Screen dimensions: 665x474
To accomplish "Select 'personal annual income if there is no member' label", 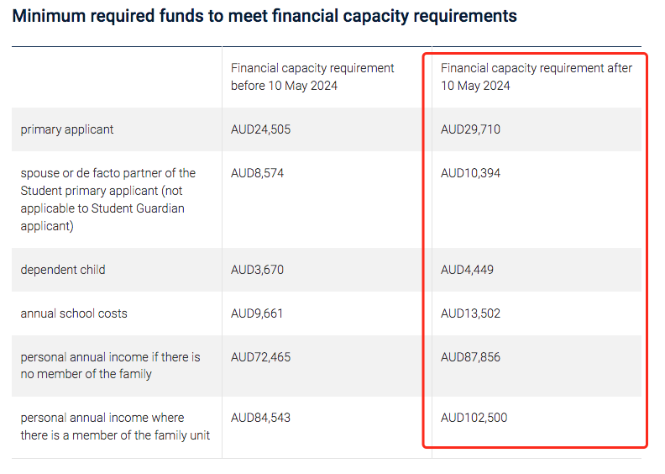I will point(110,366).
